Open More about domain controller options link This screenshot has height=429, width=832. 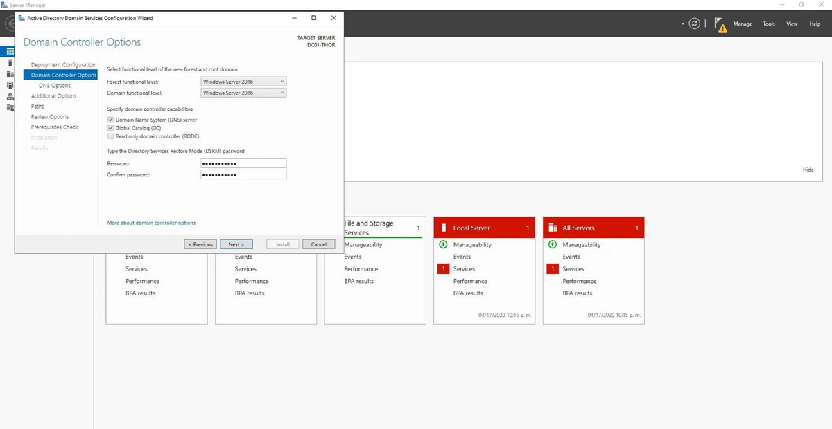151,223
